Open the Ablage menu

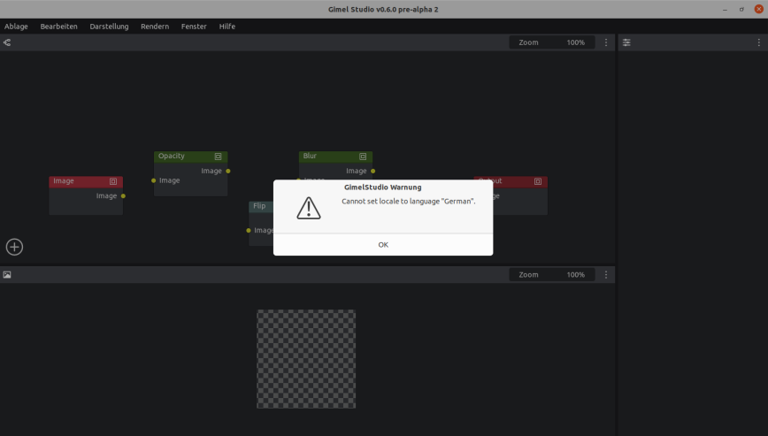point(16,27)
